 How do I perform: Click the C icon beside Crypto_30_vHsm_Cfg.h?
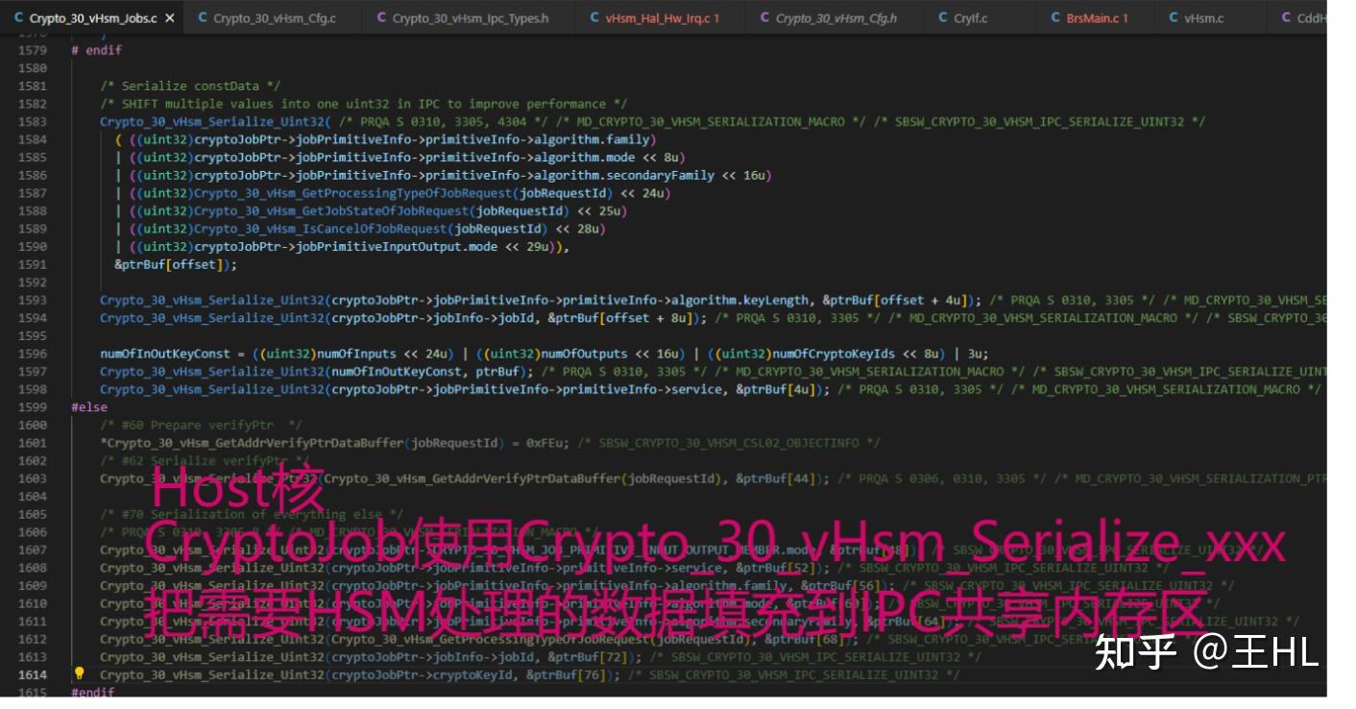763,15
